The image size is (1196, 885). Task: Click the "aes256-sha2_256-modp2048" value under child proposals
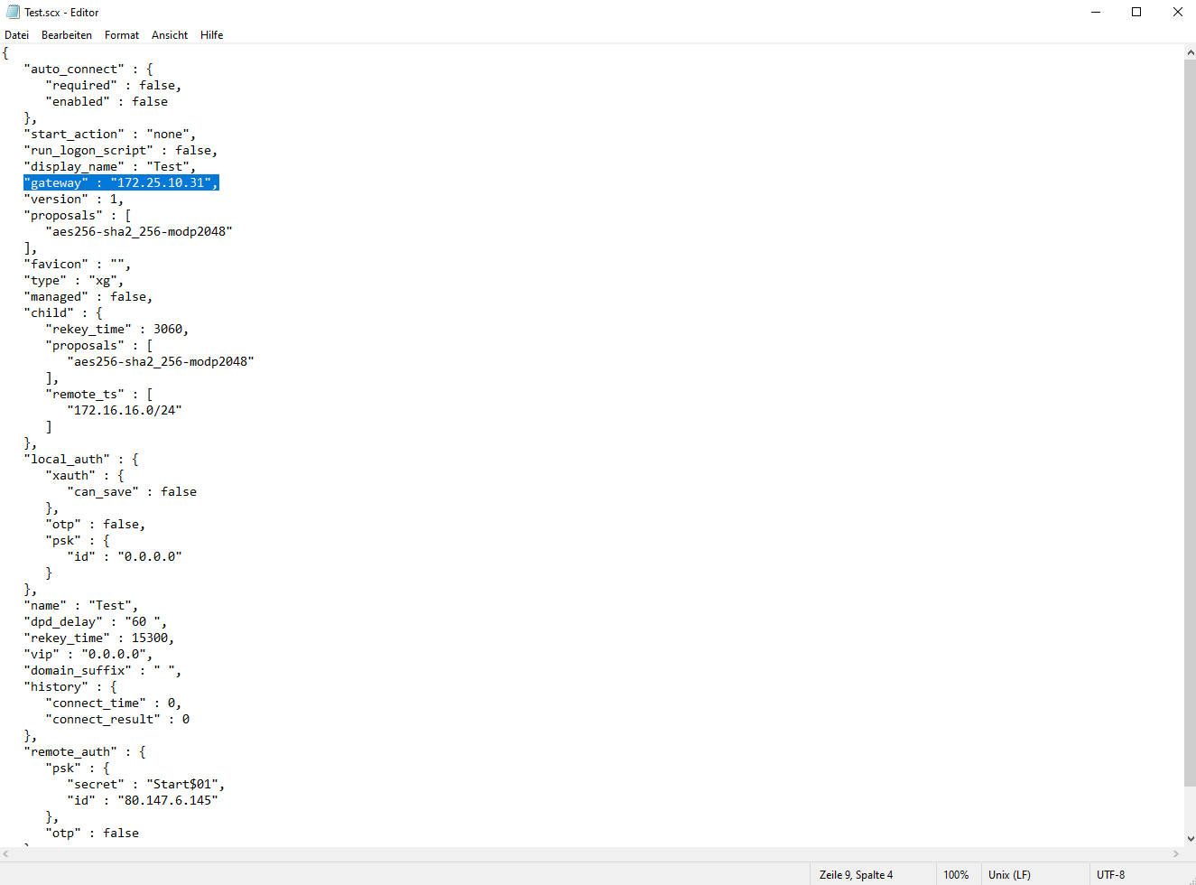(161, 362)
